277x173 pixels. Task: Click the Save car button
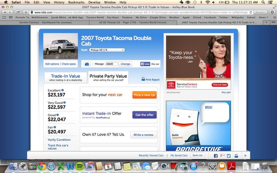(198, 155)
